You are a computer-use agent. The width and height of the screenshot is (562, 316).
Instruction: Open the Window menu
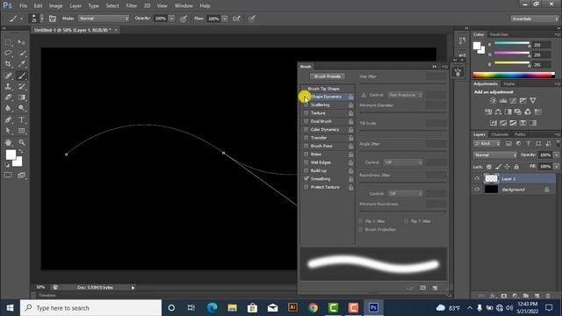click(x=184, y=6)
